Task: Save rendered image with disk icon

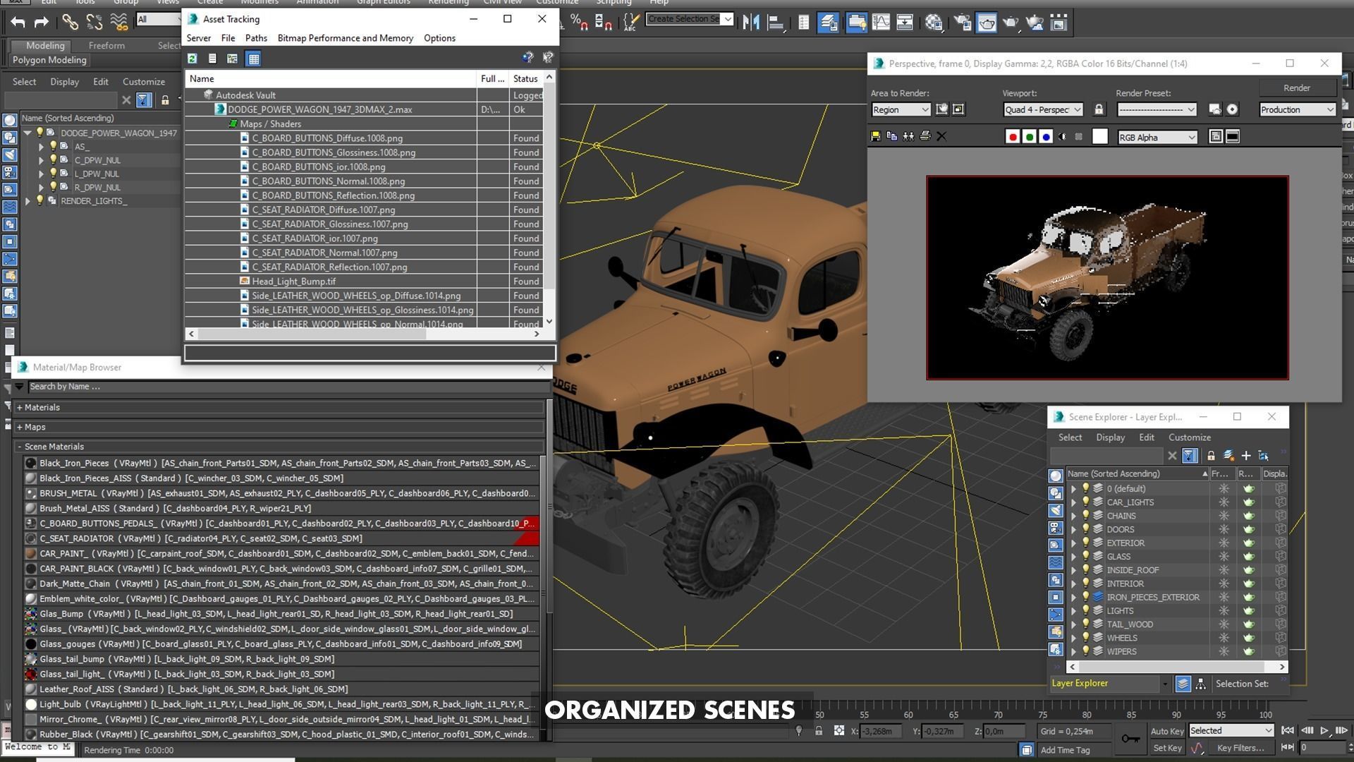Action: click(x=876, y=137)
